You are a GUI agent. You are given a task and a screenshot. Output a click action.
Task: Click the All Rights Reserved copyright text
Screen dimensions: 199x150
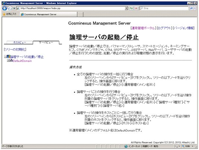coord(163,143)
